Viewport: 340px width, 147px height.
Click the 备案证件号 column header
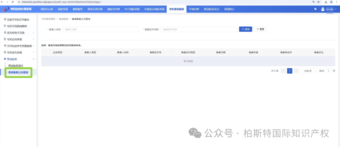(156, 53)
